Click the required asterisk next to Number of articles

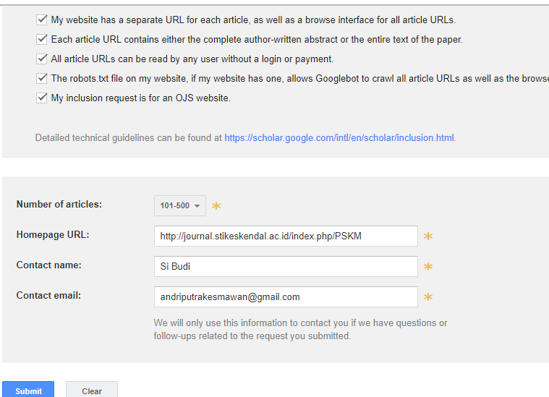216,206
